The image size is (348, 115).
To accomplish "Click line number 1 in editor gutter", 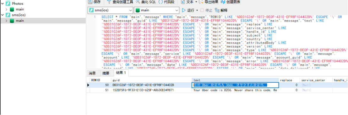I will click(x=95, y=17).
